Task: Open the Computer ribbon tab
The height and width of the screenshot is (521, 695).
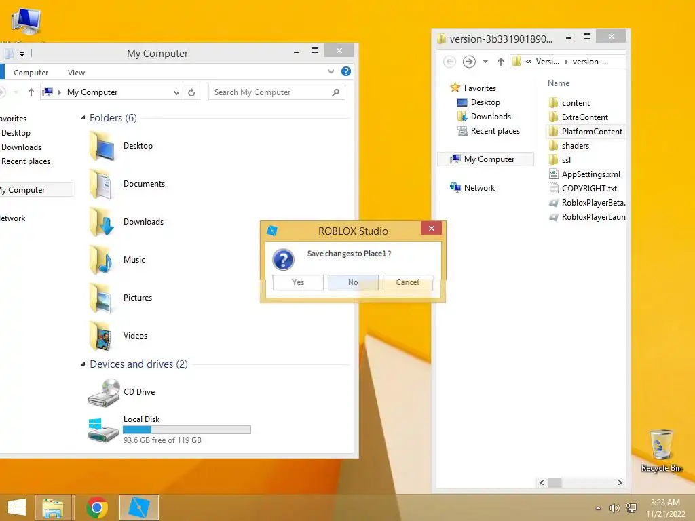Action: [x=31, y=72]
